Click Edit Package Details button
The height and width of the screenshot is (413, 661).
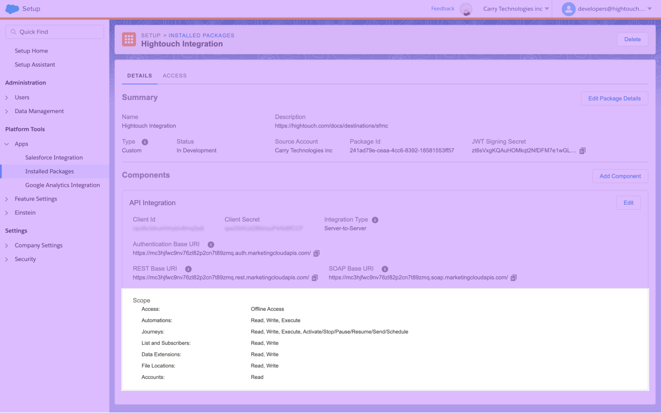(615, 98)
